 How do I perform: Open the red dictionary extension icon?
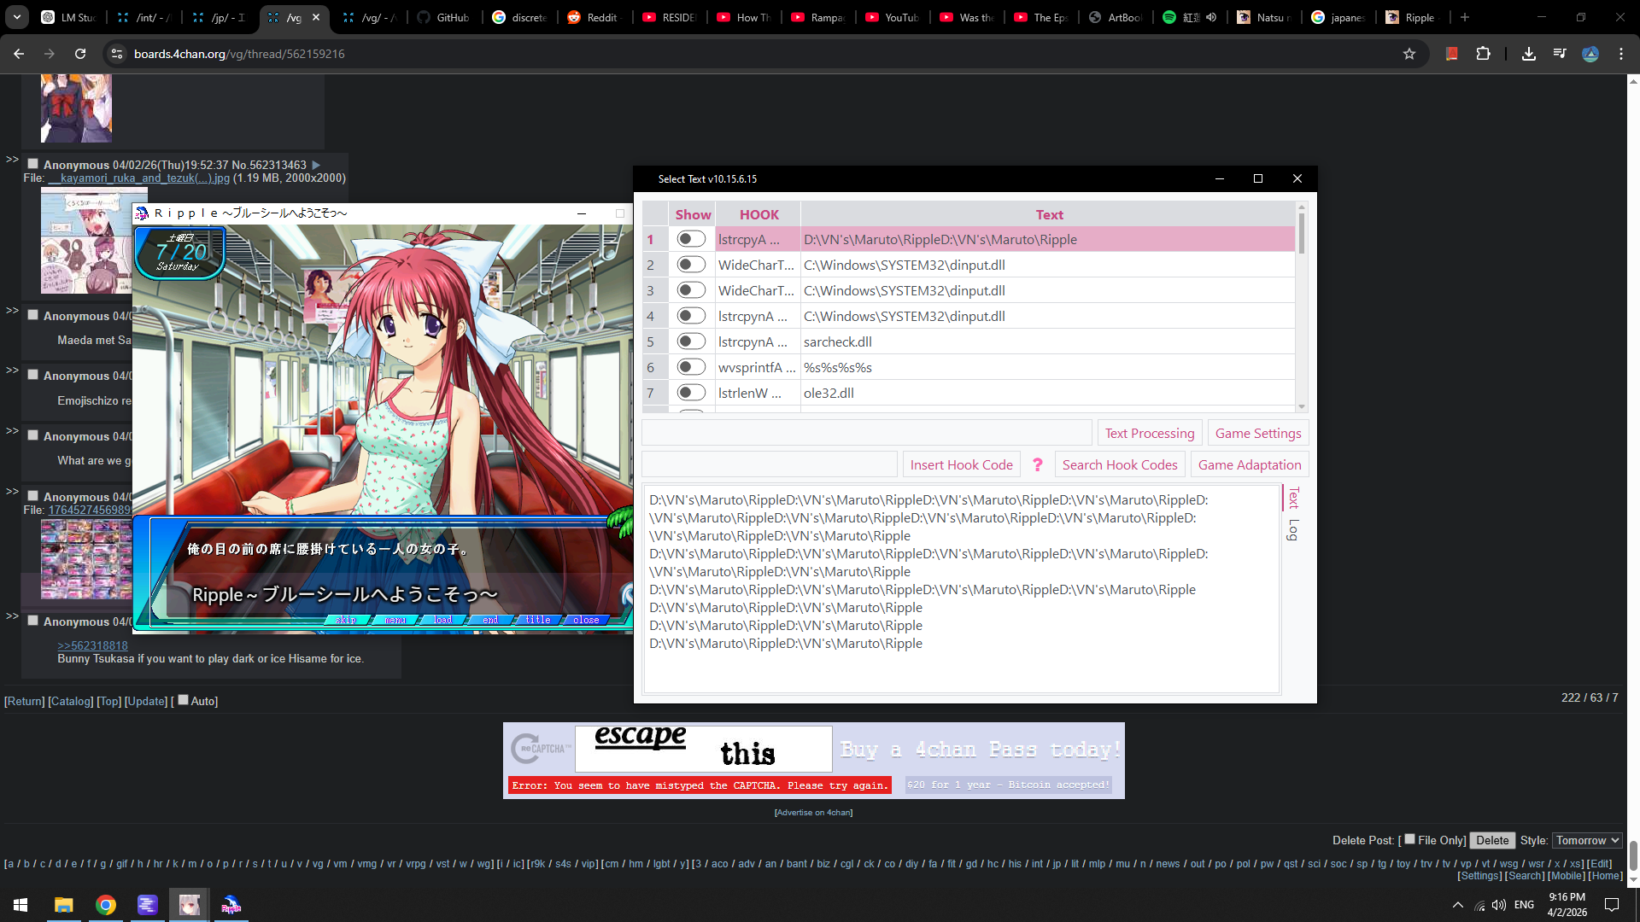point(1451,54)
